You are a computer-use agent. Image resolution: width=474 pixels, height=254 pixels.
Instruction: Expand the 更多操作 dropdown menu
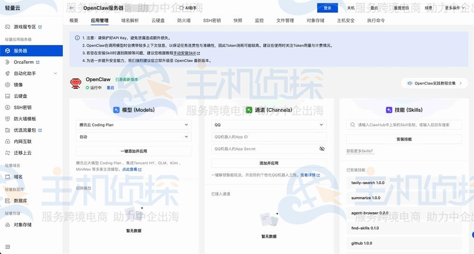click(455, 8)
